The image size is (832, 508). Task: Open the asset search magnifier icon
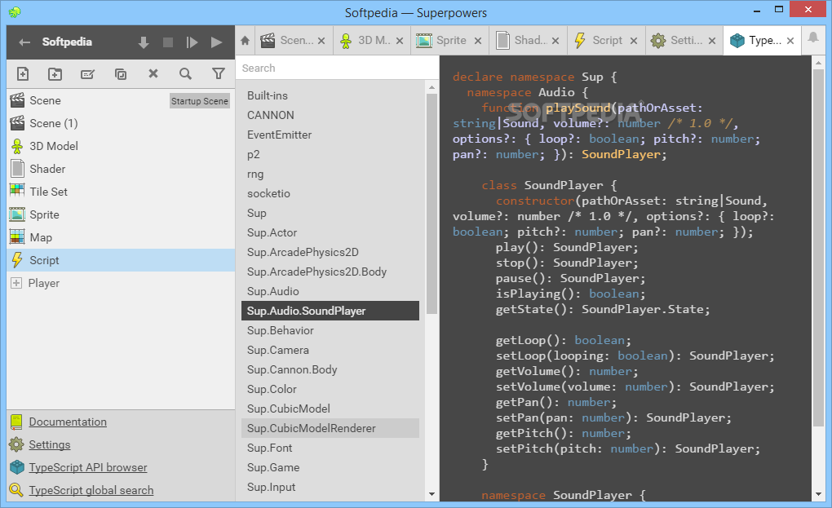coord(185,73)
